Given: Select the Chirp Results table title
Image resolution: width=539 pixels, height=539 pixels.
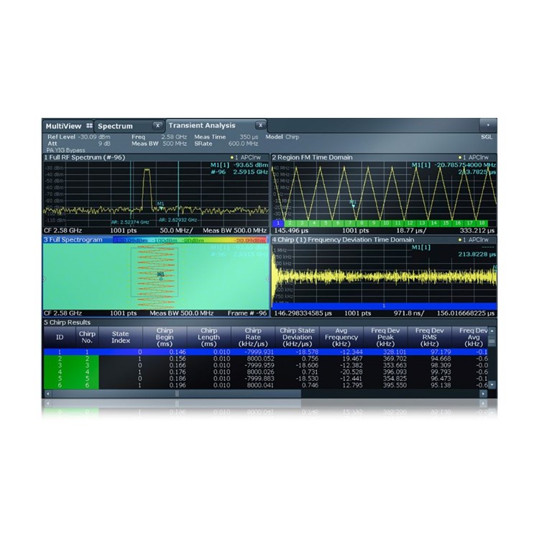Looking at the screenshot, I should 67,322.
